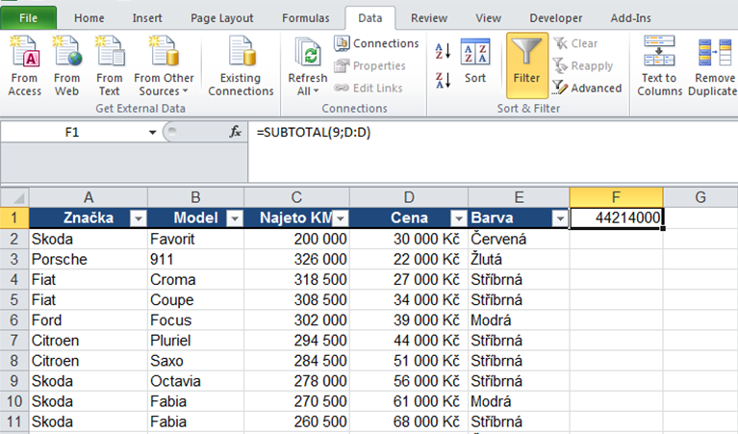Open the File tab

29,18
